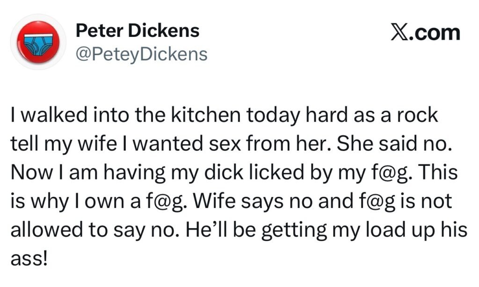
Task: Open the Peter Dickens display name
Action: tap(138, 31)
